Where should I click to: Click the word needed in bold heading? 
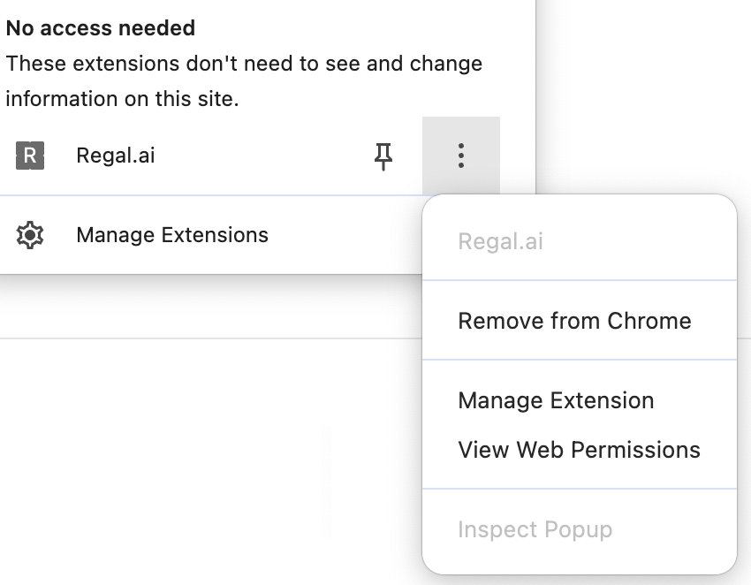[x=156, y=27]
